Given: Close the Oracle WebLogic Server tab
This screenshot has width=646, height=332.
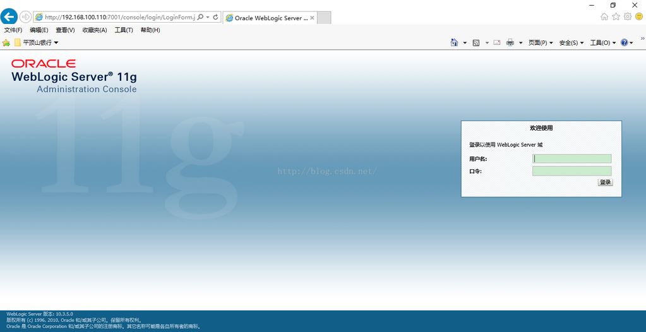Looking at the screenshot, I should pyautogui.click(x=312, y=18).
